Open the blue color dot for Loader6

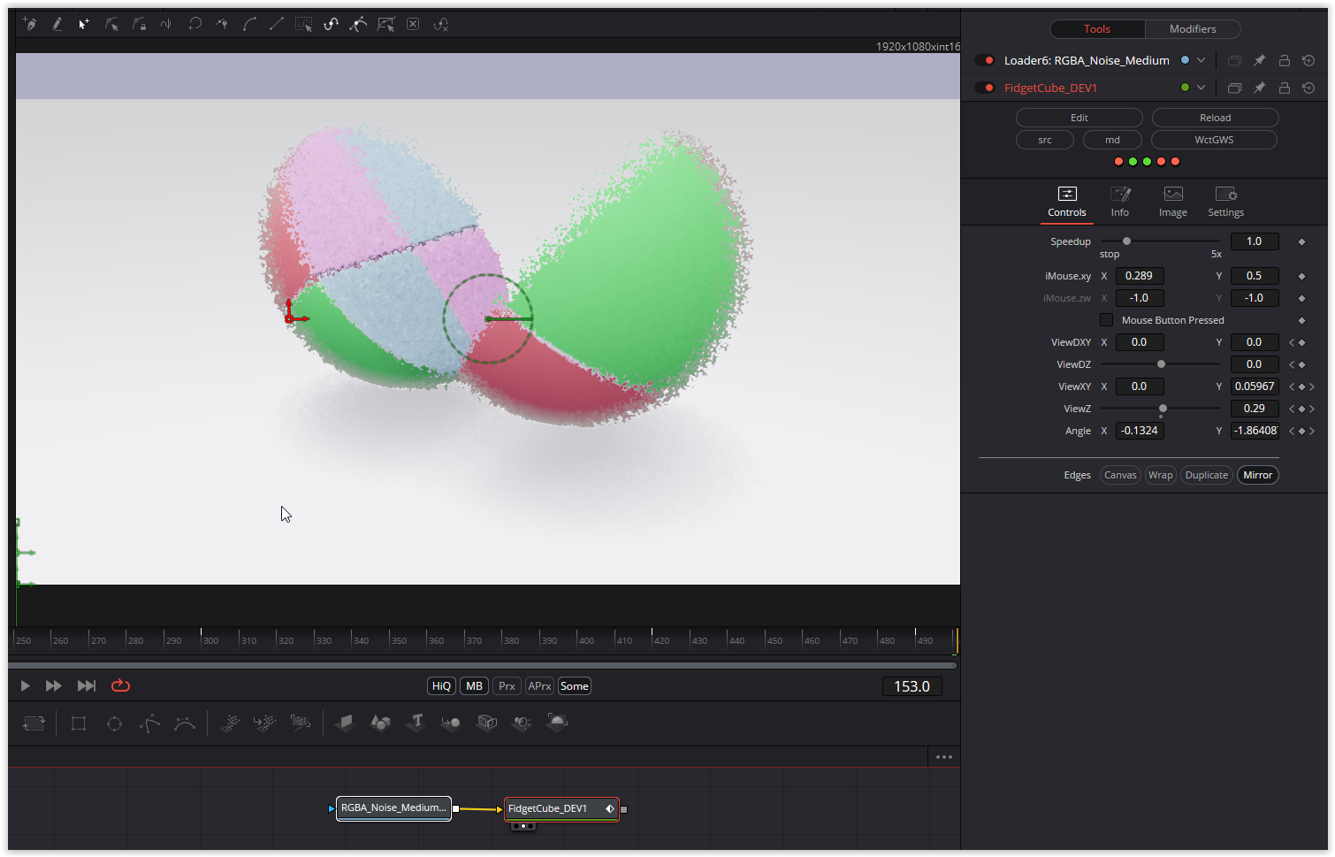(x=1186, y=60)
